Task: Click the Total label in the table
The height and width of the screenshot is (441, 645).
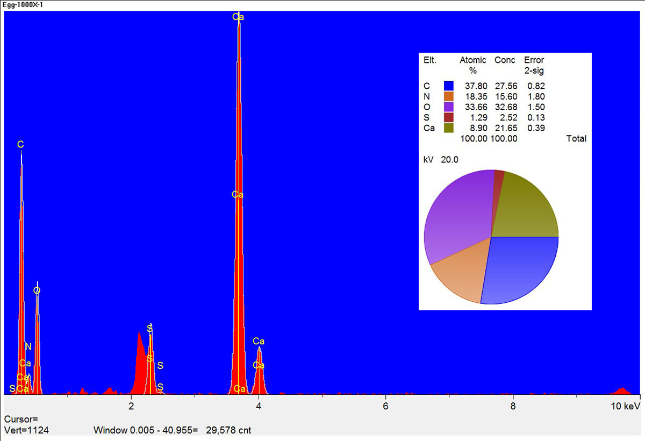Action: click(576, 139)
